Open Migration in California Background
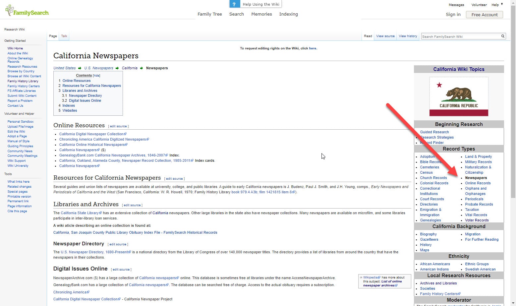 point(473,234)
